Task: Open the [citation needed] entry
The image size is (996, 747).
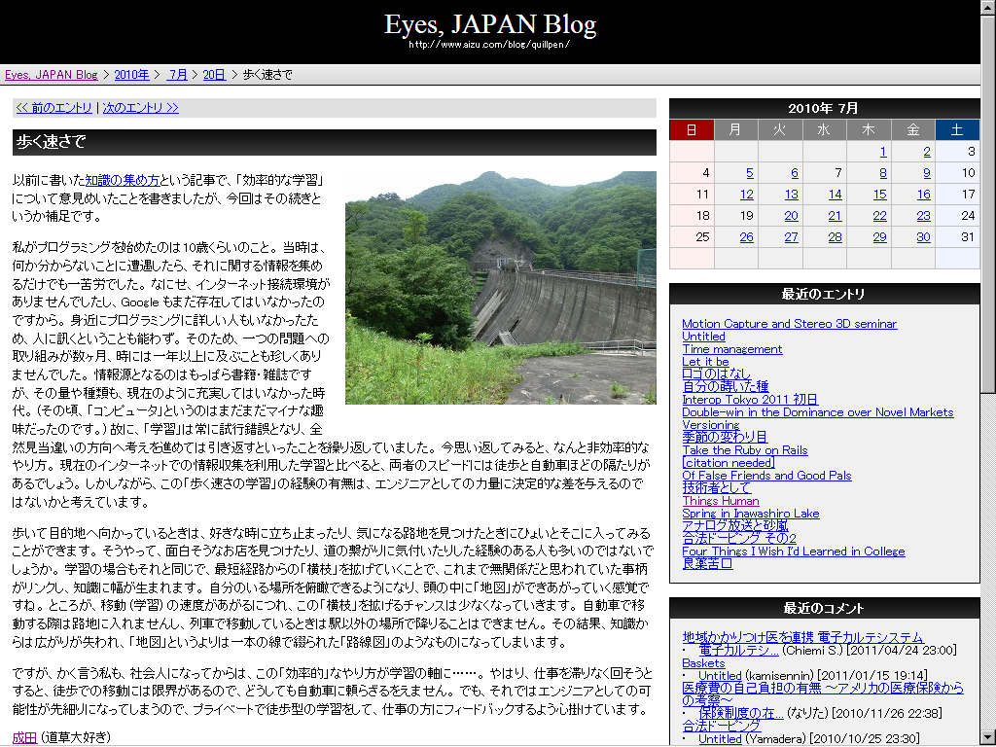Action: point(729,463)
